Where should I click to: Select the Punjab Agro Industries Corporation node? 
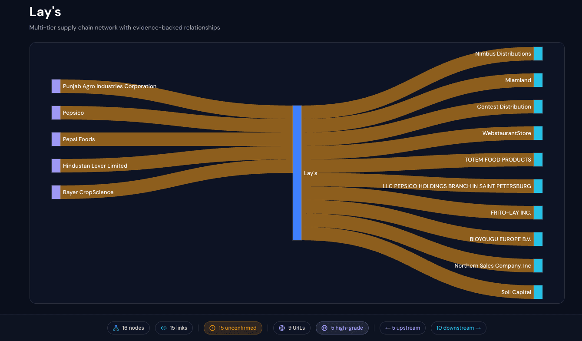click(x=56, y=86)
